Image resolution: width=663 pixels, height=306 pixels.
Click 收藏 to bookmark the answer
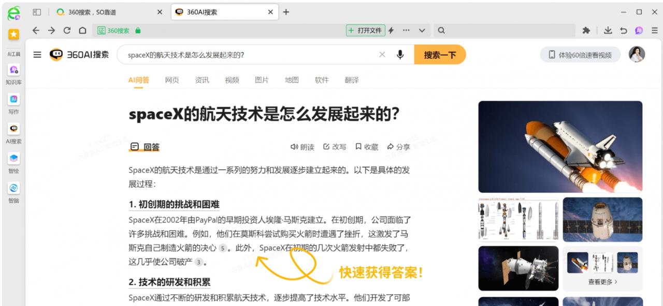pos(367,147)
